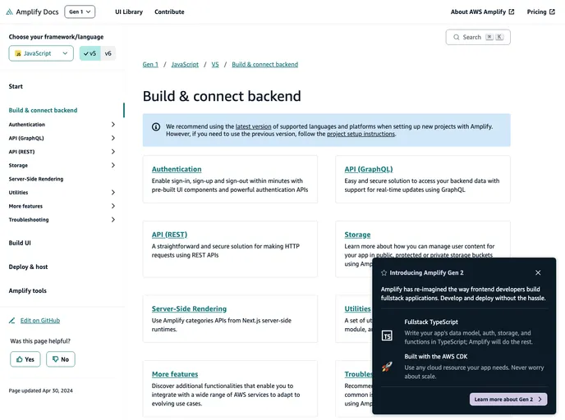Open the JavaScript breadcrumb link
Image resolution: width=565 pixels, height=420 pixels.
coord(185,65)
